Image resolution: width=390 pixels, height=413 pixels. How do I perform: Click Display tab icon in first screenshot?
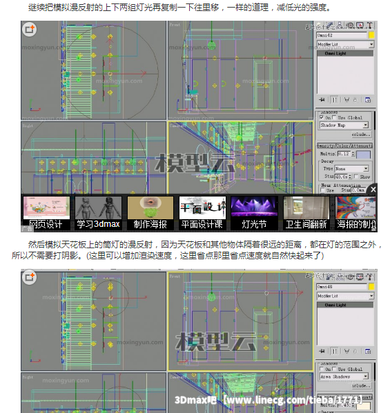pyautogui.click(x=360, y=26)
